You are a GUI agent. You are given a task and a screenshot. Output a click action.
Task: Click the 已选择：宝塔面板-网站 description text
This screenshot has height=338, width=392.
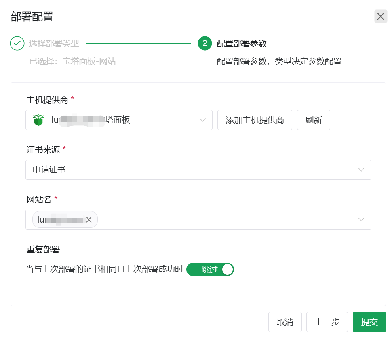click(72, 61)
